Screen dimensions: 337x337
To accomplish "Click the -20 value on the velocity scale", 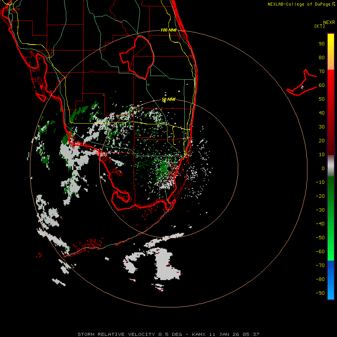I will (320, 196).
